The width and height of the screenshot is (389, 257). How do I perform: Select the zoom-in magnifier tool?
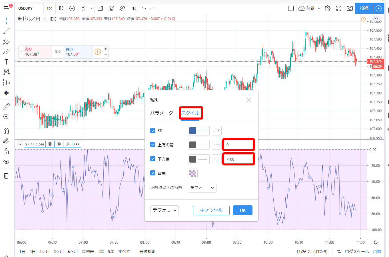pos(6,117)
